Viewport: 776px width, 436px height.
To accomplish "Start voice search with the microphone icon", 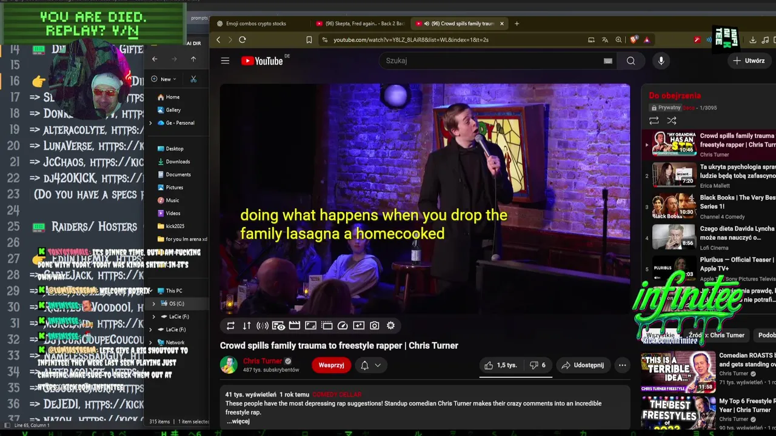I will [x=661, y=61].
